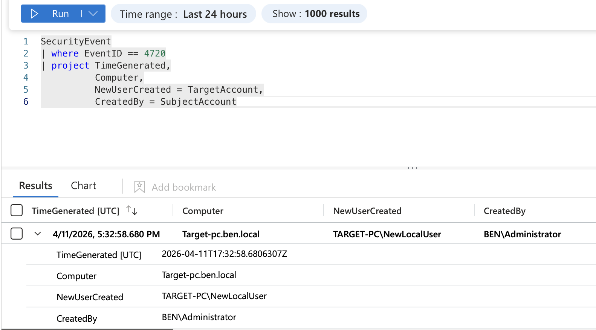Image resolution: width=596 pixels, height=330 pixels.
Task: Toggle the select-all checkbox in results header
Action: pyautogui.click(x=17, y=210)
